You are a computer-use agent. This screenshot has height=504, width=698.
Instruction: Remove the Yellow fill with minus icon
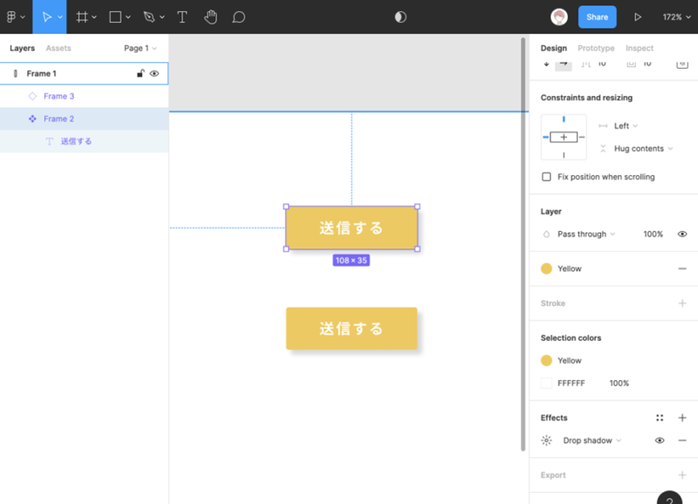(682, 269)
